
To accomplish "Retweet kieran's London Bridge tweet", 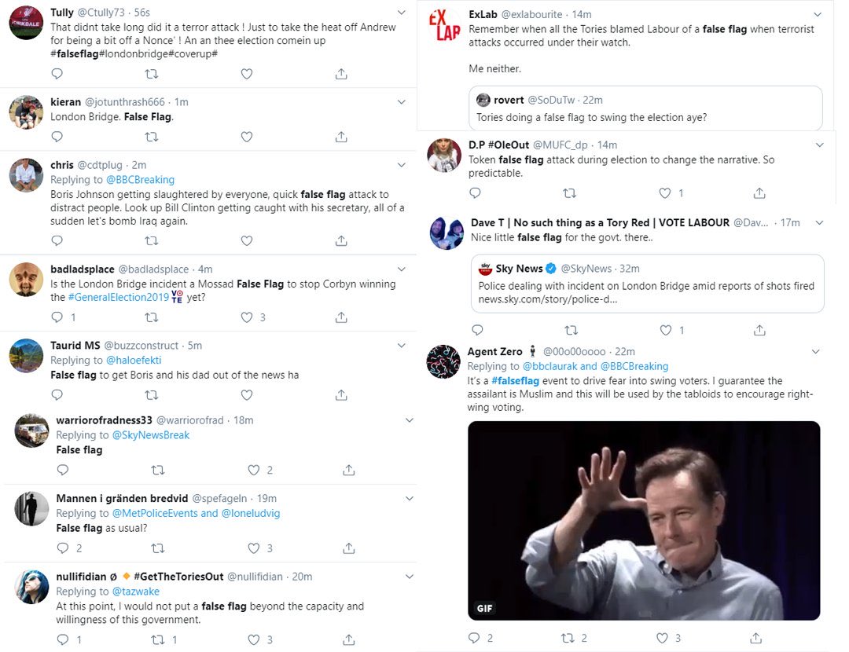I will [152, 137].
